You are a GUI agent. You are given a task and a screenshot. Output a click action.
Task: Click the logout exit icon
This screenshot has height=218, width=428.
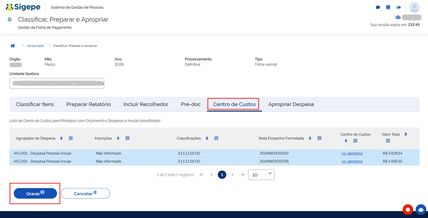(399, 7)
